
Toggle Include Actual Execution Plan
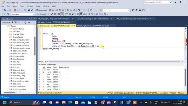66,14
